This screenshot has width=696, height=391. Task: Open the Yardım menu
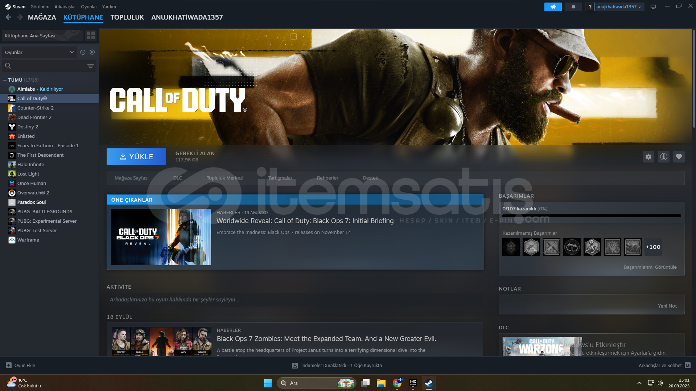click(x=109, y=7)
